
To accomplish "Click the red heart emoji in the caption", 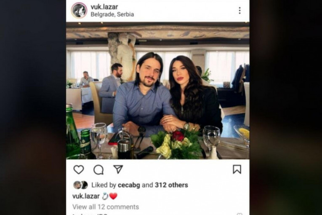I will coord(113,196).
